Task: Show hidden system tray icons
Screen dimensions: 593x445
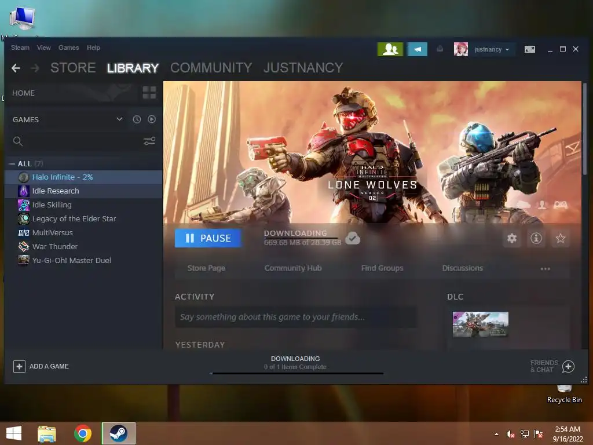Action: pos(496,434)
